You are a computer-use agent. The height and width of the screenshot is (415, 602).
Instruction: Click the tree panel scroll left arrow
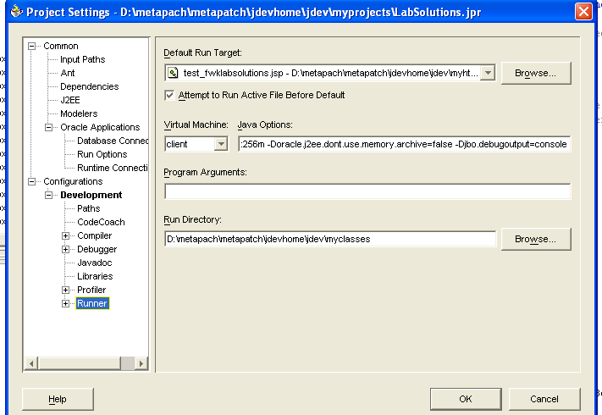point(31,363)
